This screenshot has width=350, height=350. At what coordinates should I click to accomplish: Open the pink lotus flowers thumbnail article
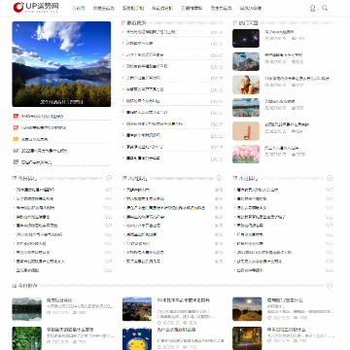tap(246, 154)
